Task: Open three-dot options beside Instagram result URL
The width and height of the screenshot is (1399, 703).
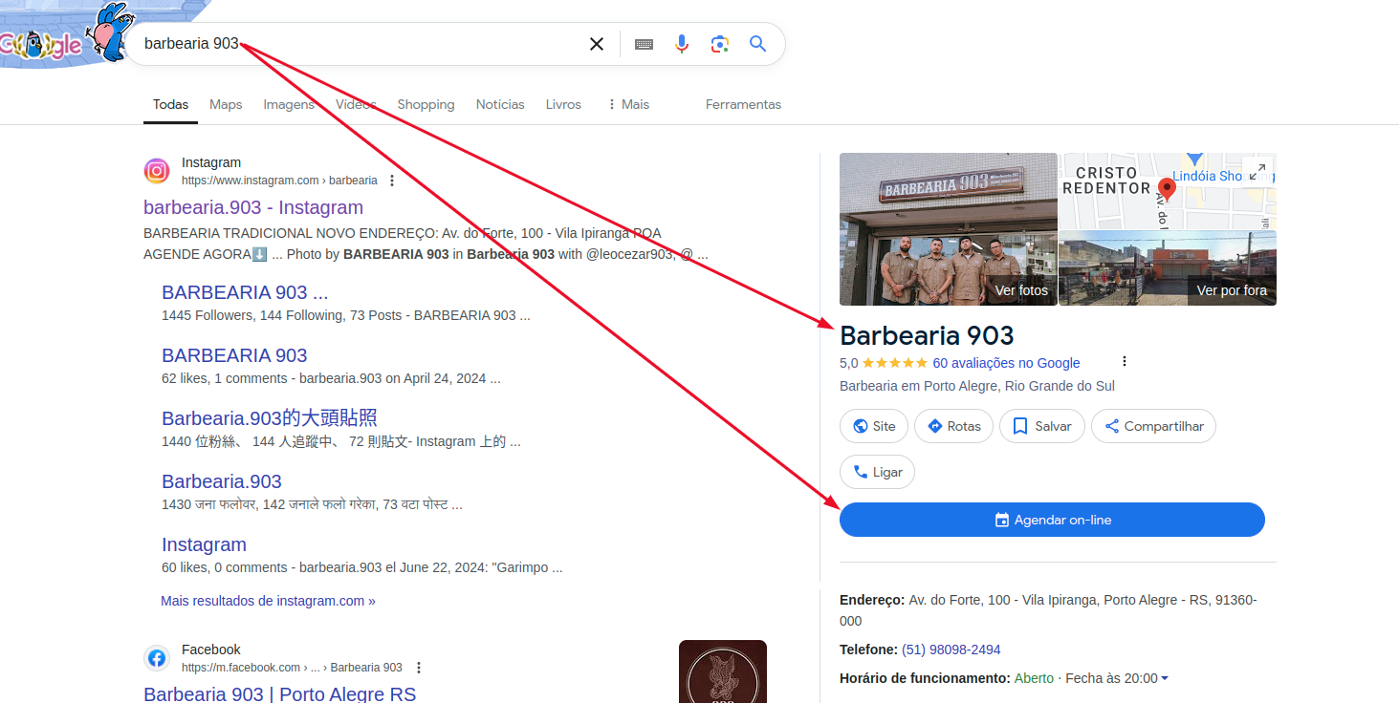Action: pos(391,181)
